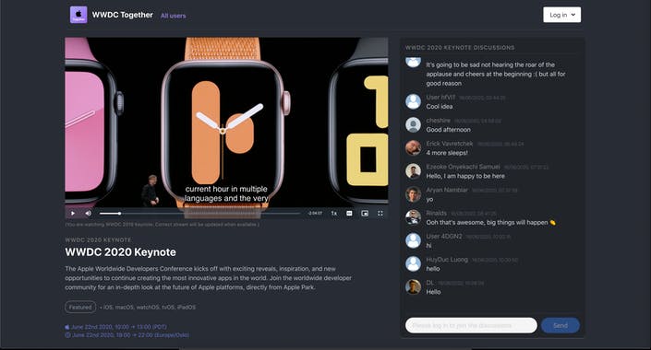Click the iOS, macOS, watchOS platforms text
Screen dimensions: 651x350
[x=150, y=308]
